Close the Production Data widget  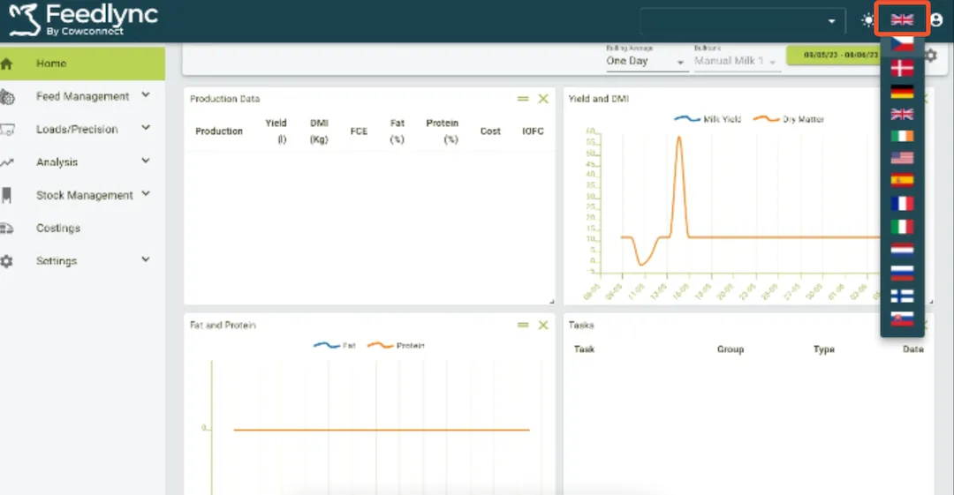tap(543, 99)
